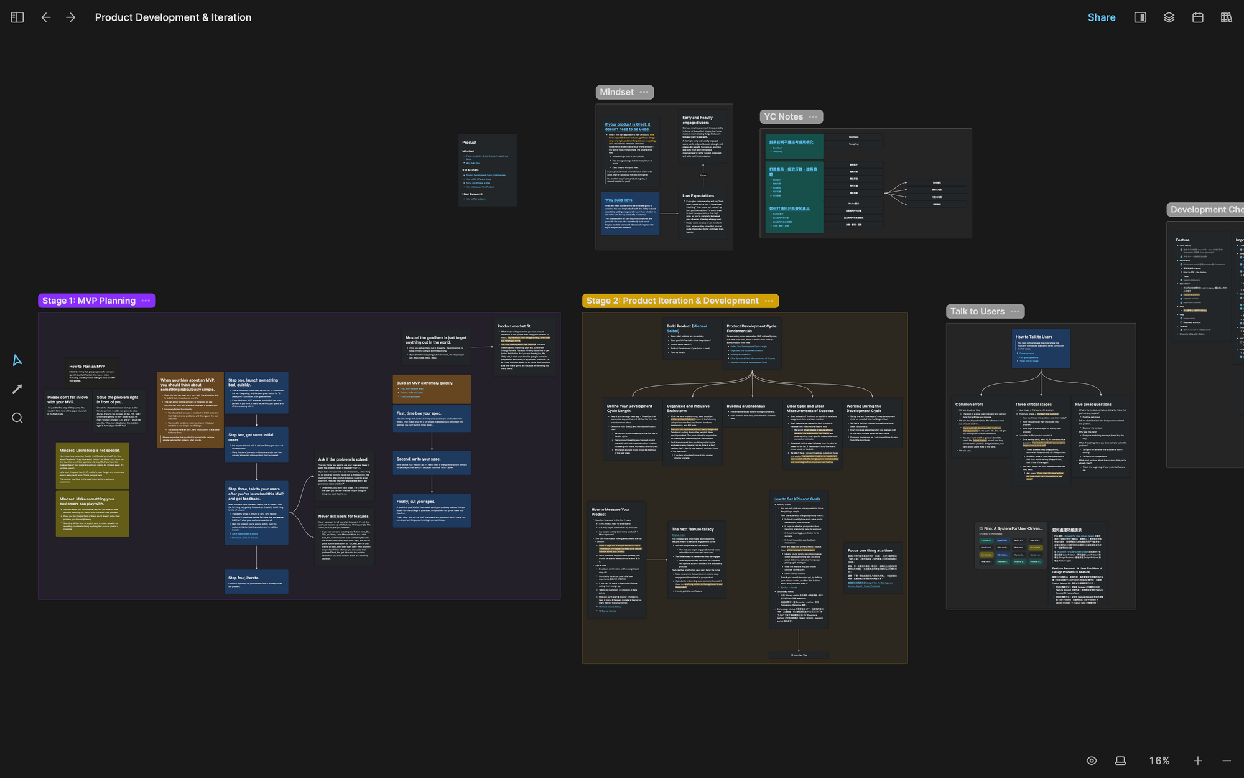Image resolution: width=1244 pixels, height=778 pixels.
Task: Toggle the left sidebar panel
Action: [x=17, y=17]
